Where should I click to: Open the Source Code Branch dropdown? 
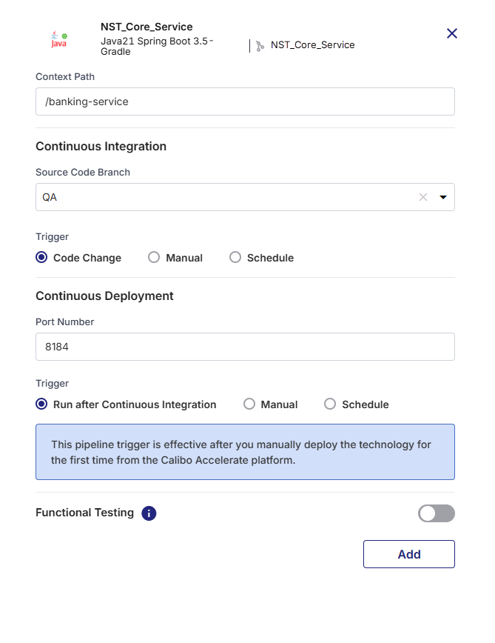click(222, 197)
